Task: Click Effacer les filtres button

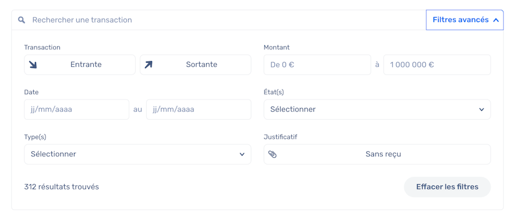Action: pos(447,187)
